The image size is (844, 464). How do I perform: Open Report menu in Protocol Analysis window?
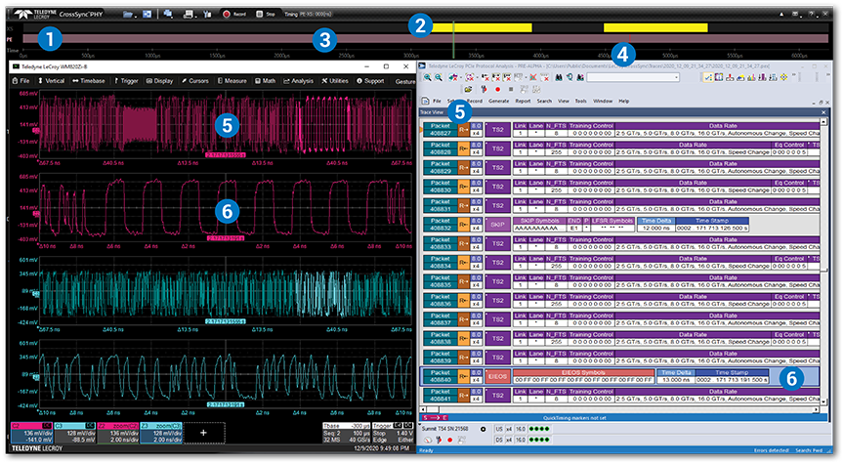pos(523,102)
